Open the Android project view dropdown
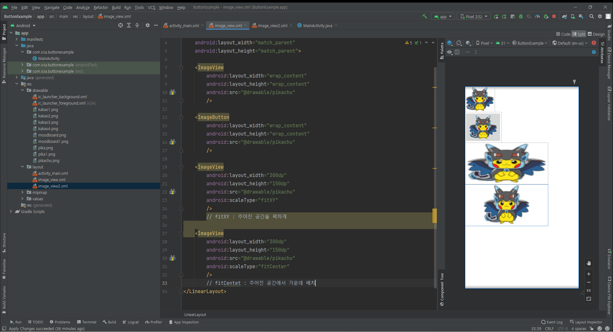The width and height of the screenshot is (613, 332). click(x=23, y=26)
